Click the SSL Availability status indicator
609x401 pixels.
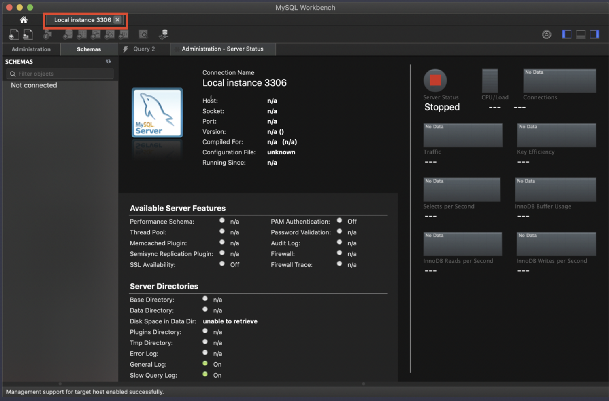(x=222, y=264)
